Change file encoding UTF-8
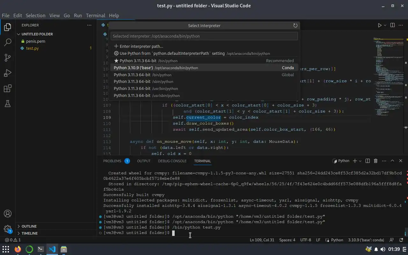Screen dimensions: 408x255 tap(305, 240)
